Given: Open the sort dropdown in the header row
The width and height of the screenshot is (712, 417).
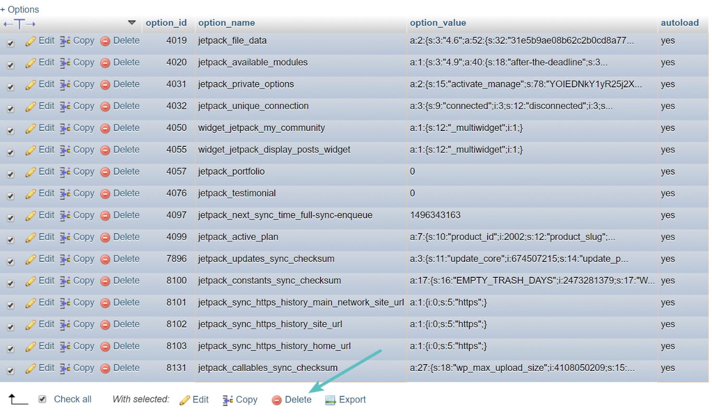Looking at the screenshot, I should click(131, 23).
